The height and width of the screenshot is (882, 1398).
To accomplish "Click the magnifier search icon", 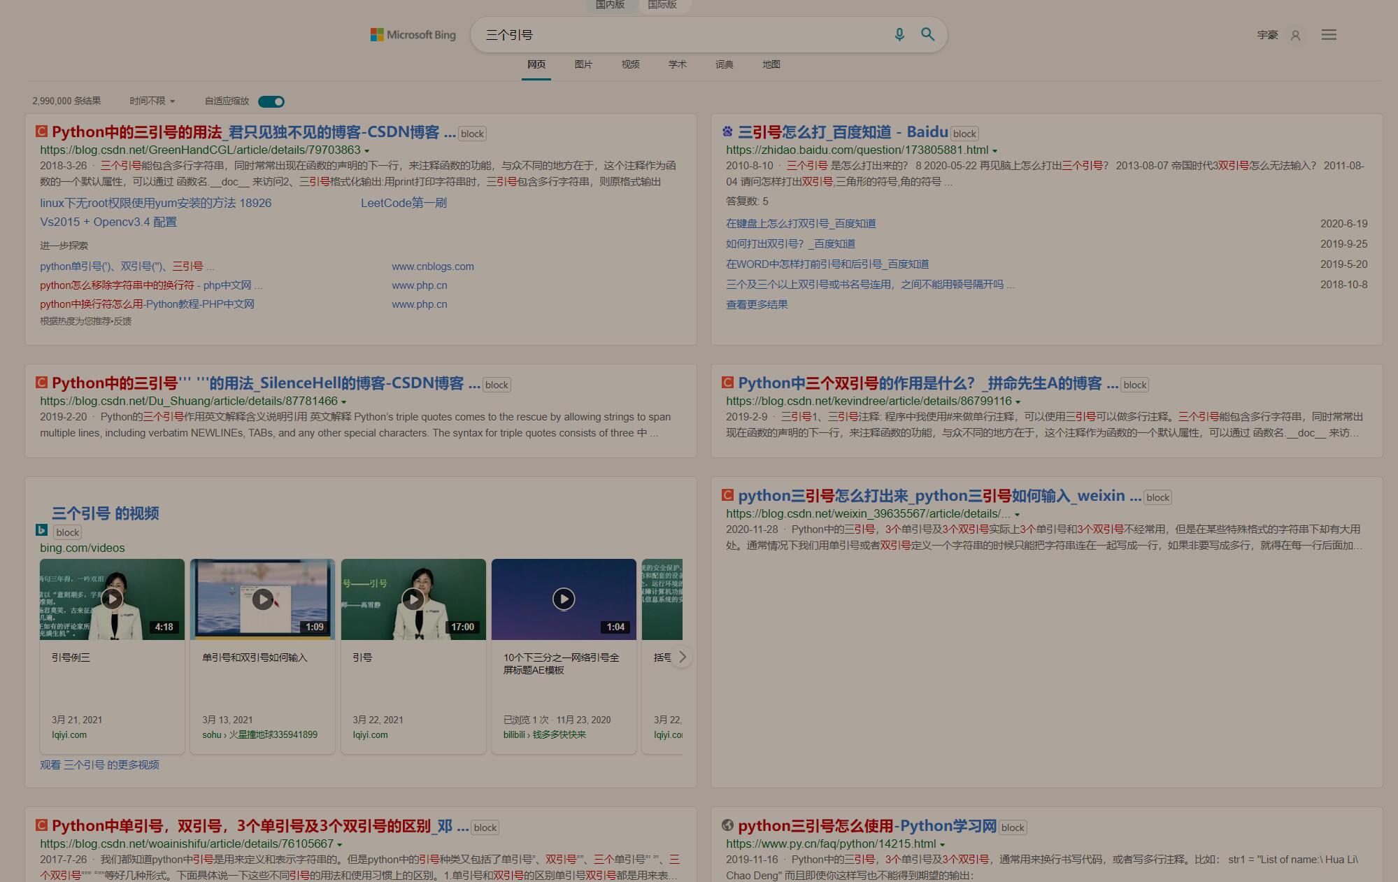I will [x=927, y=34].
